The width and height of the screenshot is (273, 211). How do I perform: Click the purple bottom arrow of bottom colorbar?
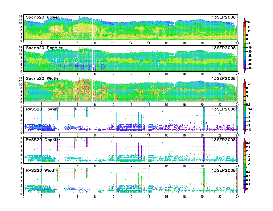[245, 191]
